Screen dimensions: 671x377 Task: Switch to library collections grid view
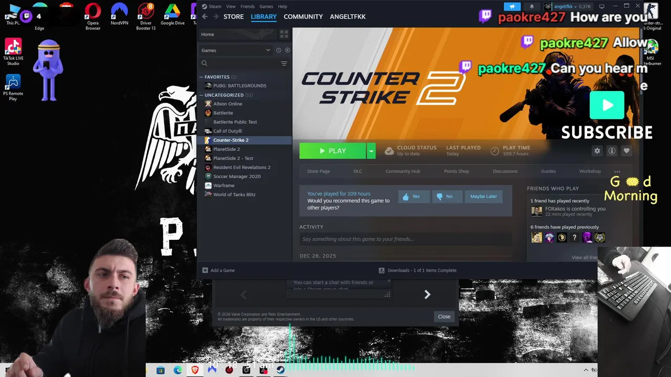(284, 34)
